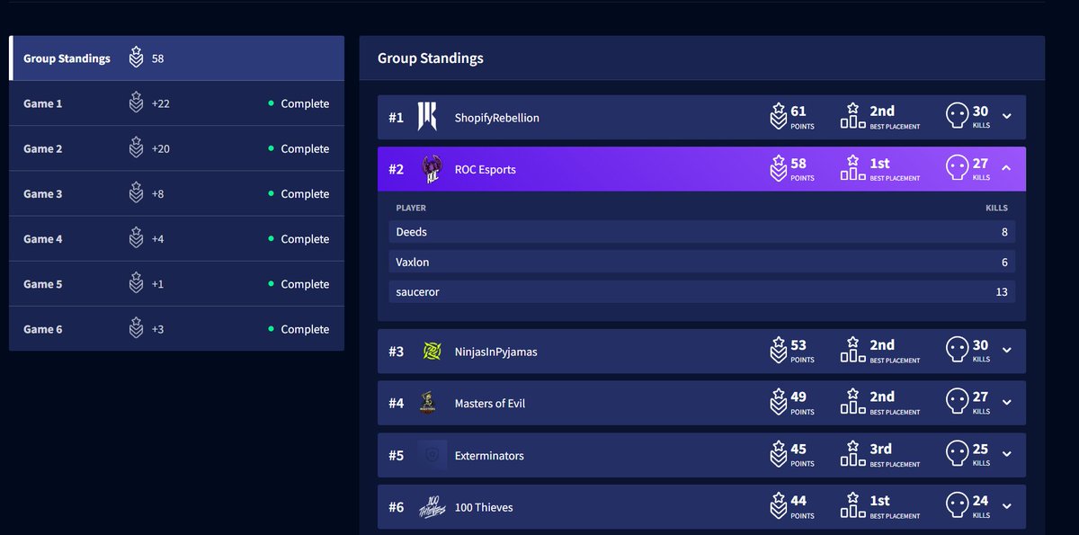1079x535 pixels.
Task: Click Masters of Evil's placement podium icon
Action: tap(853, 403)
